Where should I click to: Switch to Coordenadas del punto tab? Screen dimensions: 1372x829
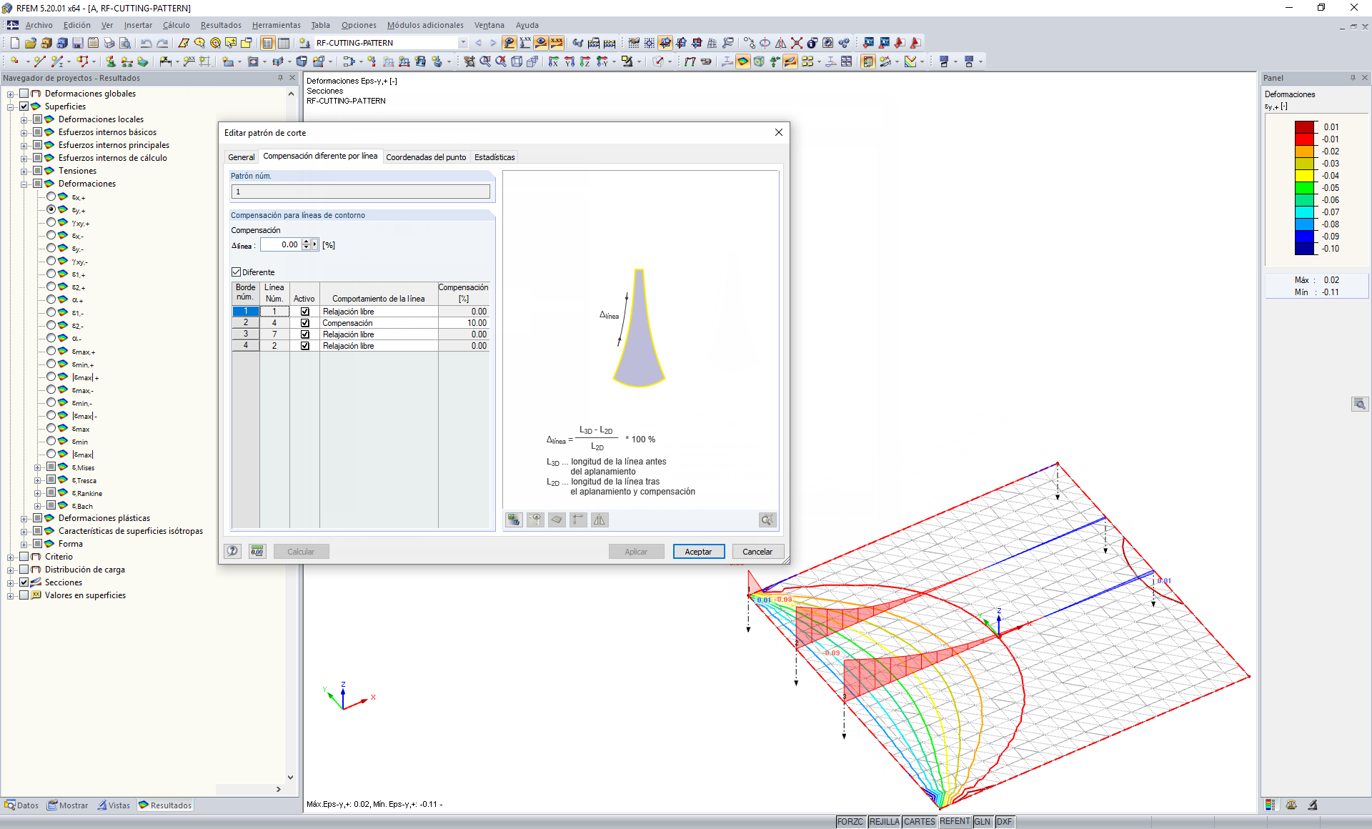(426, 157)
